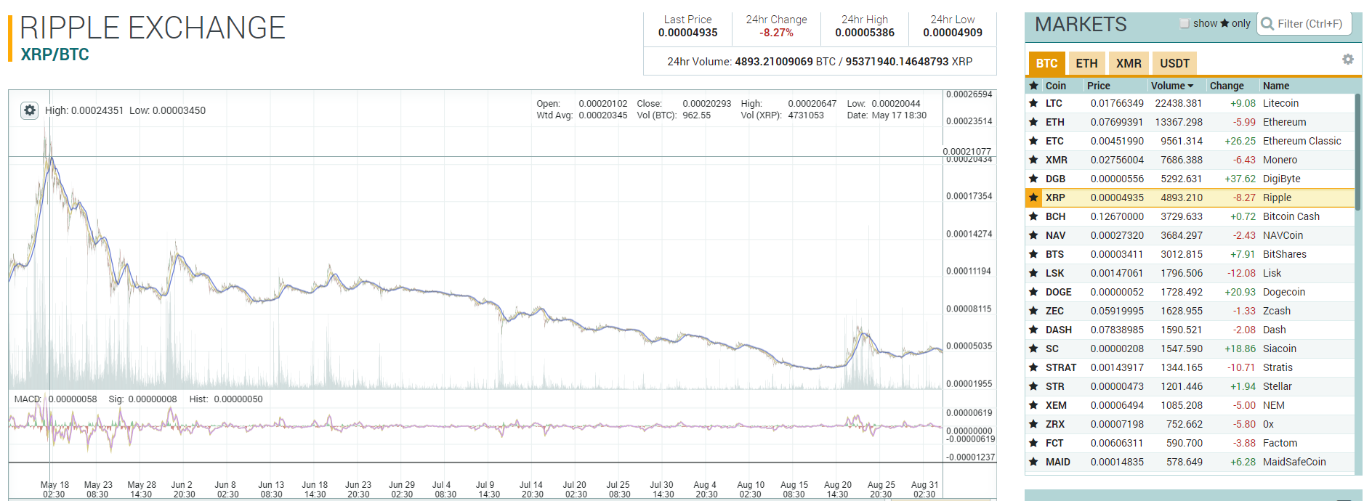Toggle the favorite star for DGB
This screenshot has width=1364, height=501.
tap(1033, 179)
